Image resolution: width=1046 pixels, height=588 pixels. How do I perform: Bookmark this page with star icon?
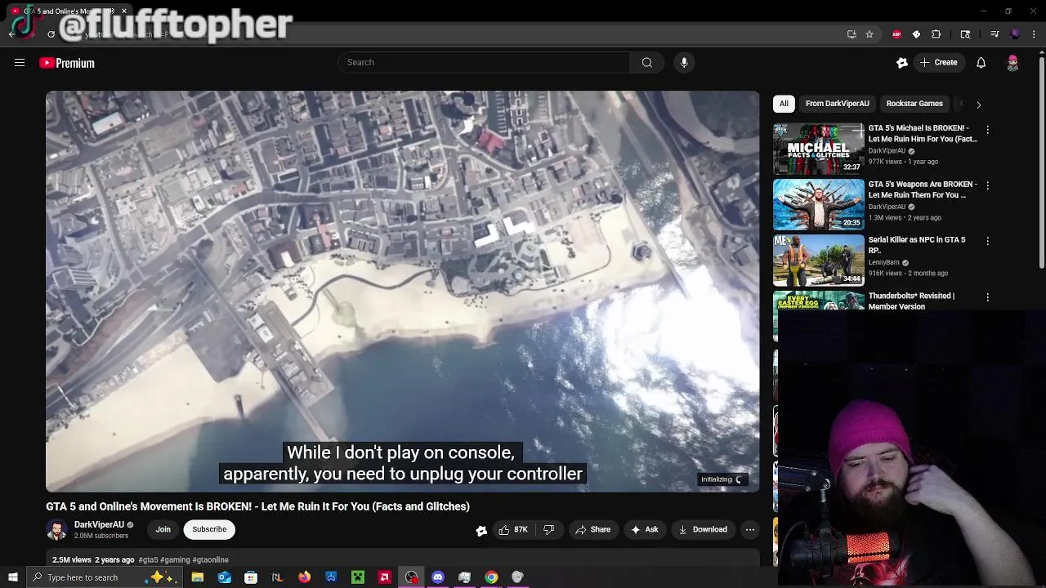point(869,34)
